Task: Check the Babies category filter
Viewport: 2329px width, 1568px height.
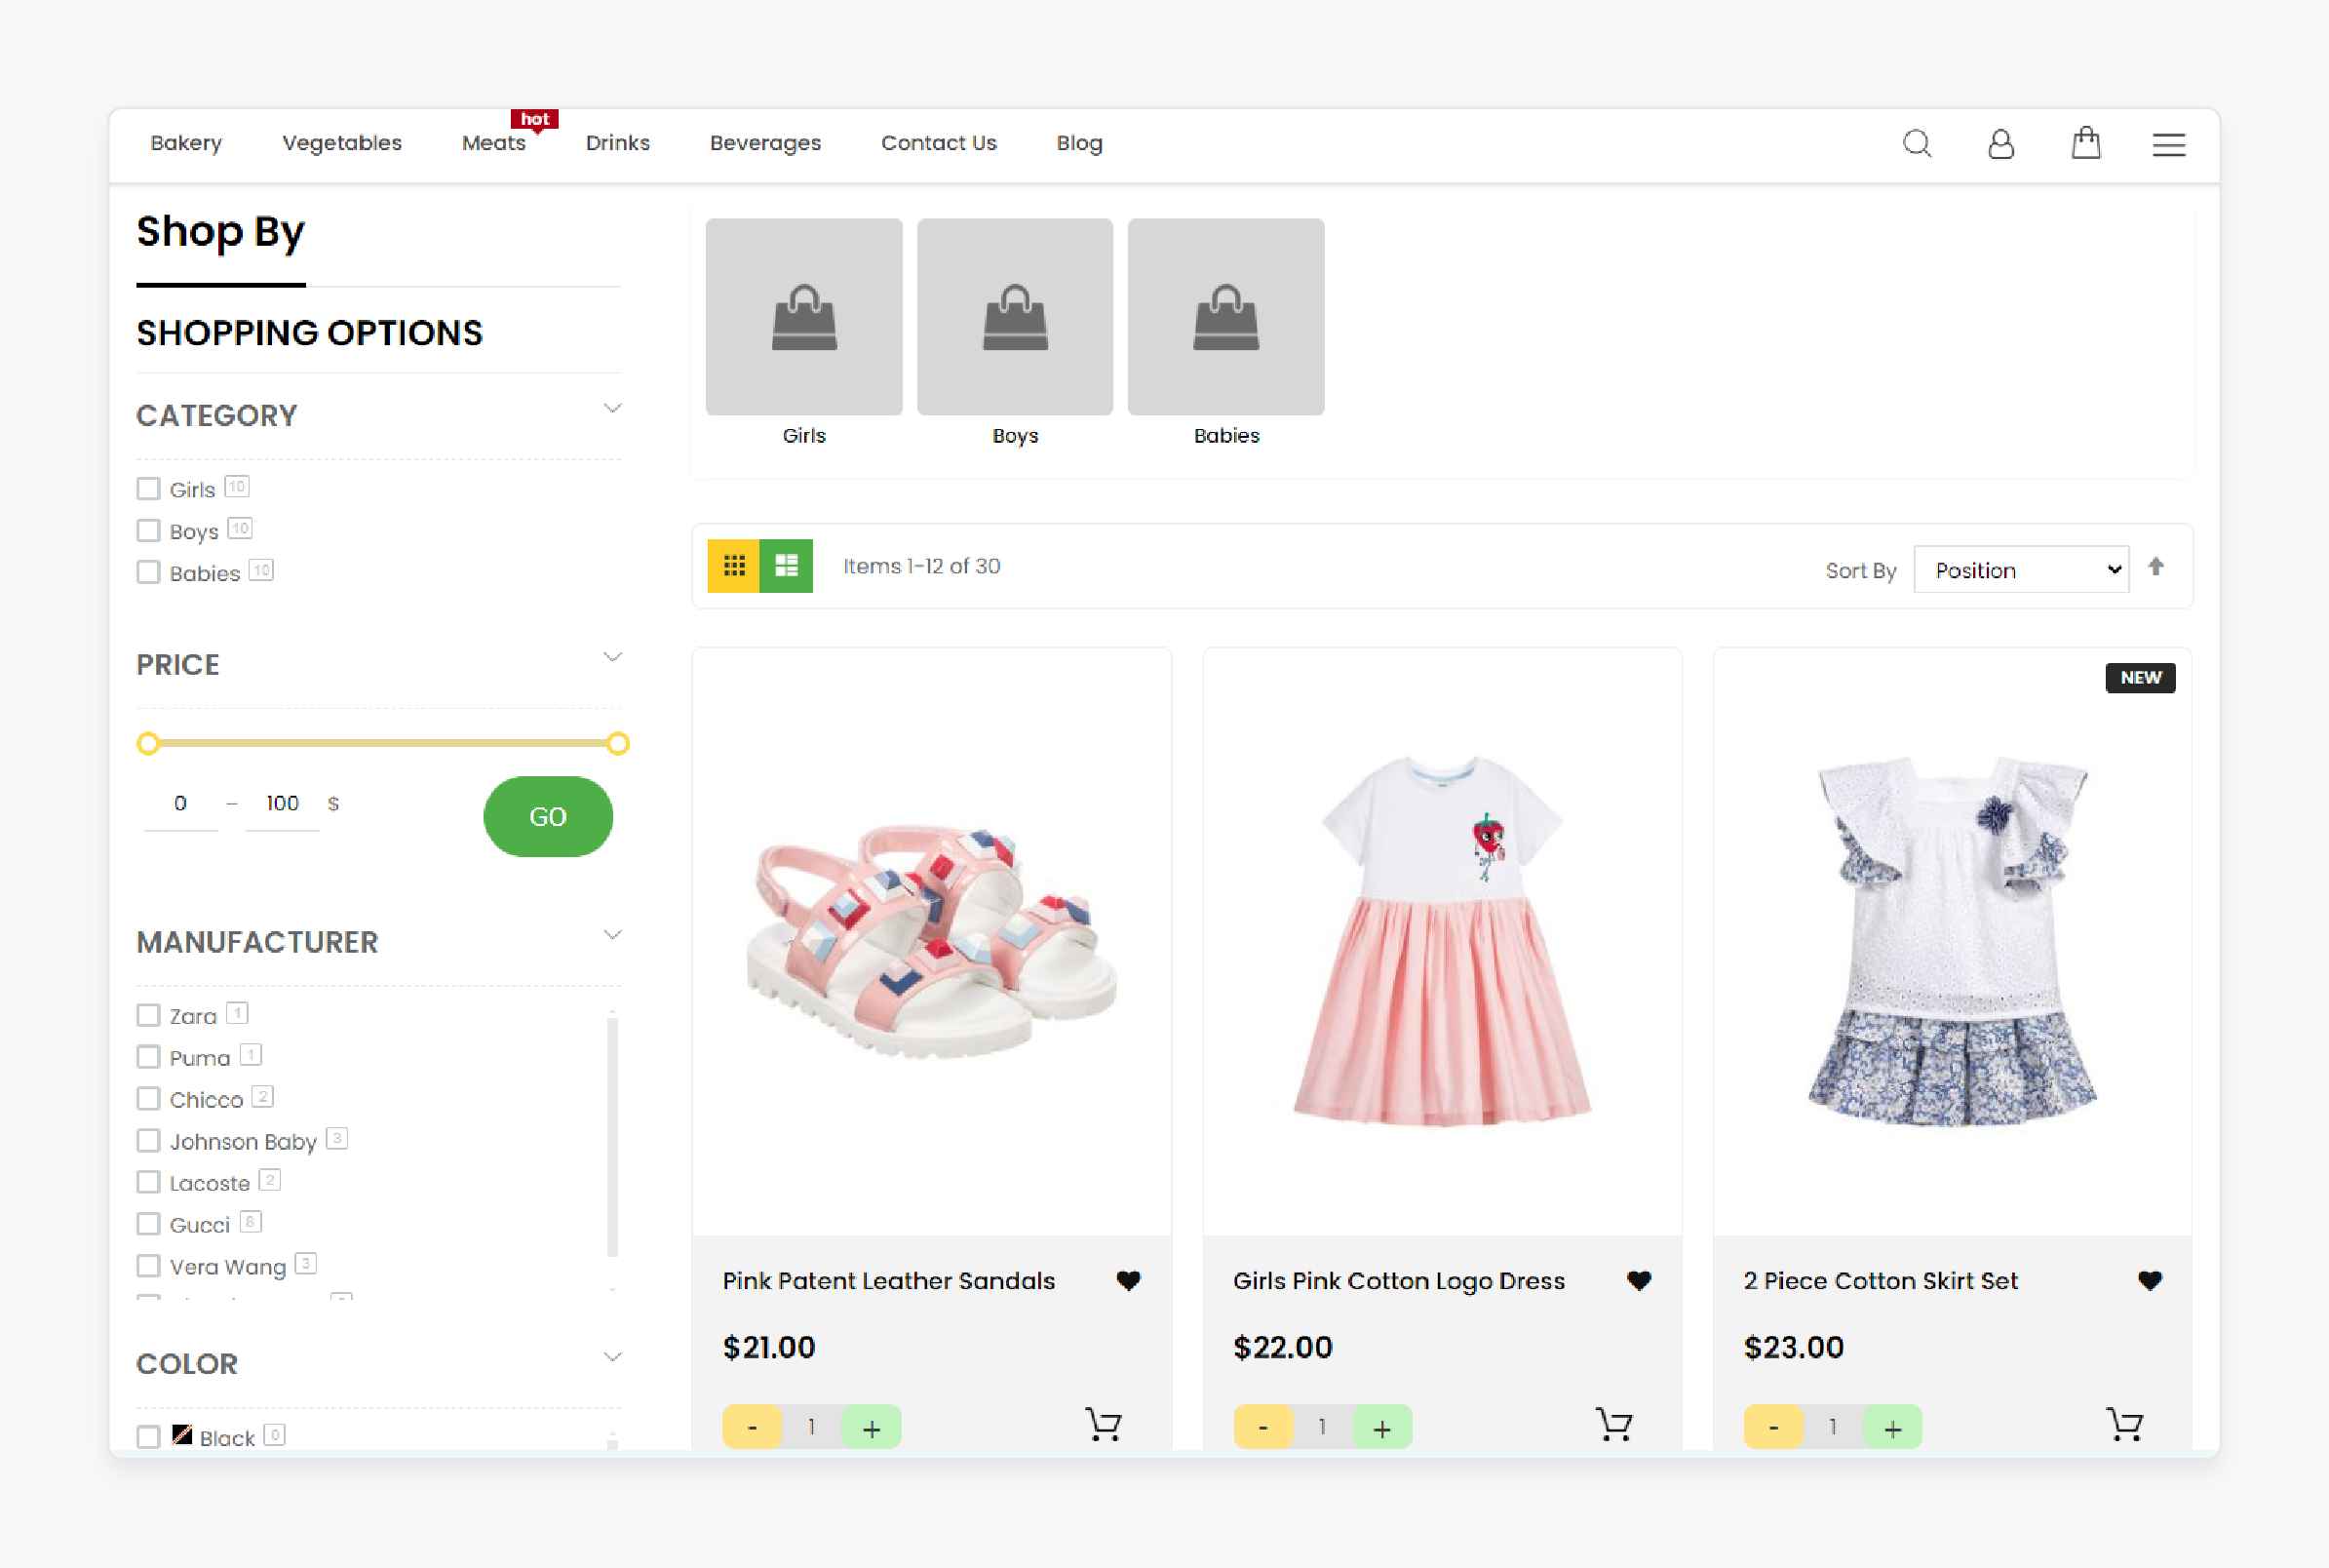Action: (148, 573)
